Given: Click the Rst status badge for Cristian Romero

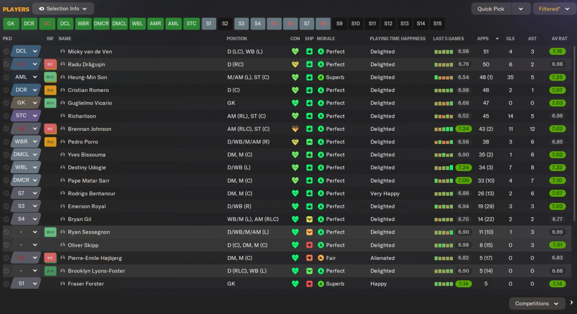Looking at the screenshot, I should tap(50, 90).
